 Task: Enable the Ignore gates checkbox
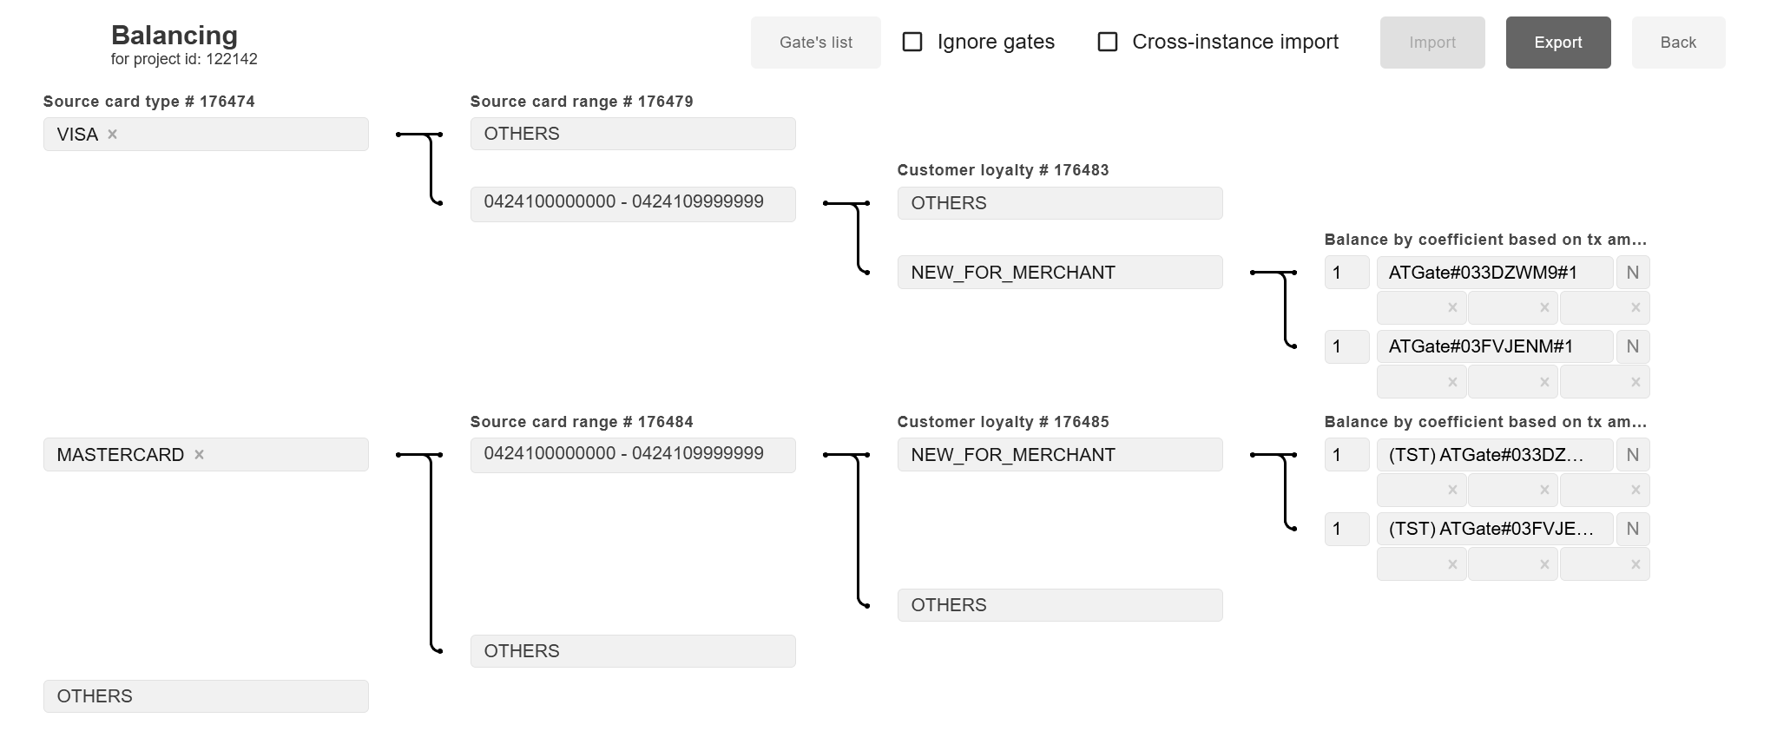[912, 42]
